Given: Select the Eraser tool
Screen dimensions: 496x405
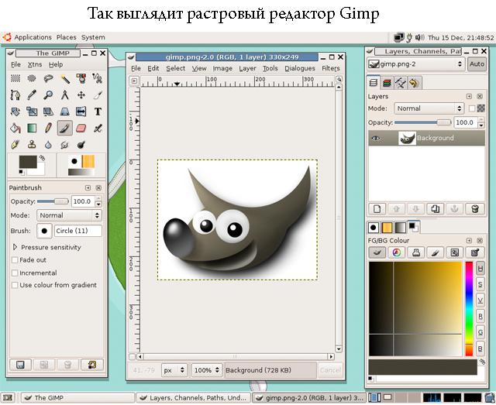Looking at the screenshot, I should click(x=81, y=128).
